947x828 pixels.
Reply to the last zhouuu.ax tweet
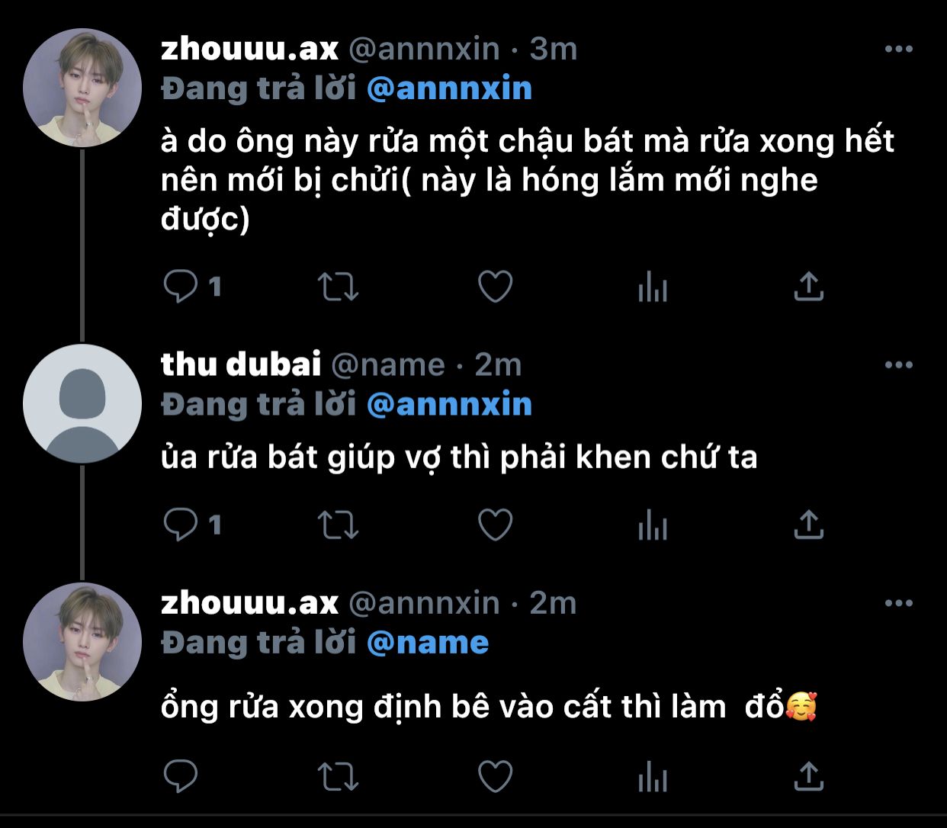[181, 777]
